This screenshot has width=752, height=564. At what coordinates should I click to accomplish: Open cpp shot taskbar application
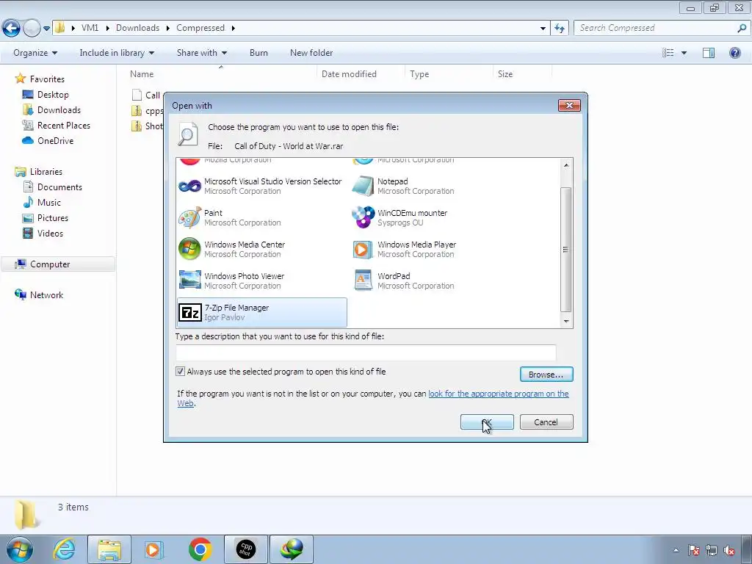(x=246, y=549)
